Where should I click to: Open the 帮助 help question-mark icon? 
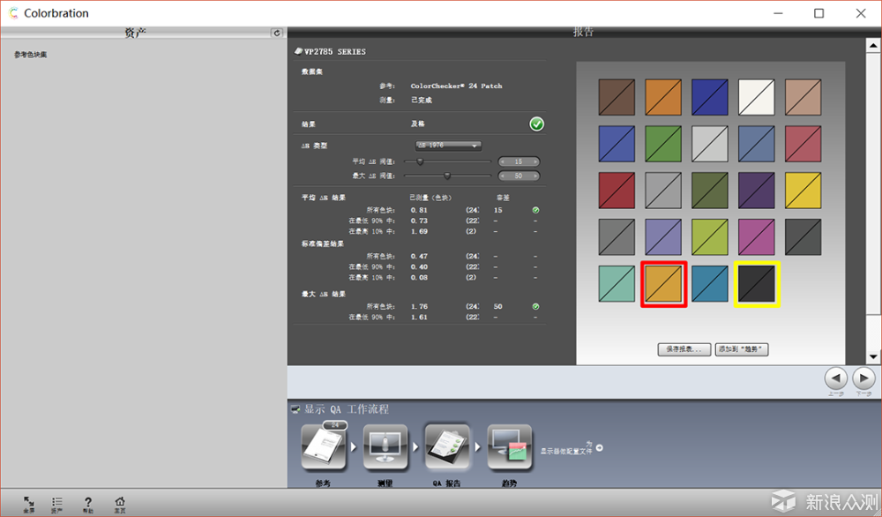click(x=87, y=502)
